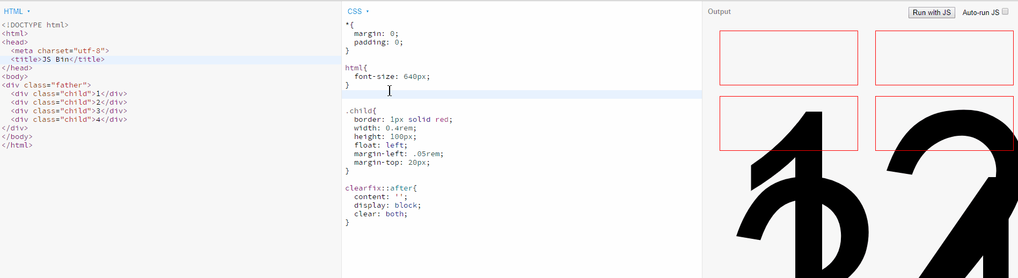The image size is (1018, 278).
Task: Click the <!DOCTYPE html> line
Action: click(x=35, y=25)
